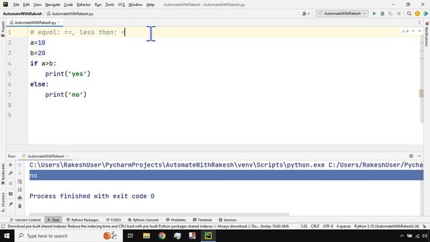
Task: Open the Version Control tool window
Action: (26, 220)
